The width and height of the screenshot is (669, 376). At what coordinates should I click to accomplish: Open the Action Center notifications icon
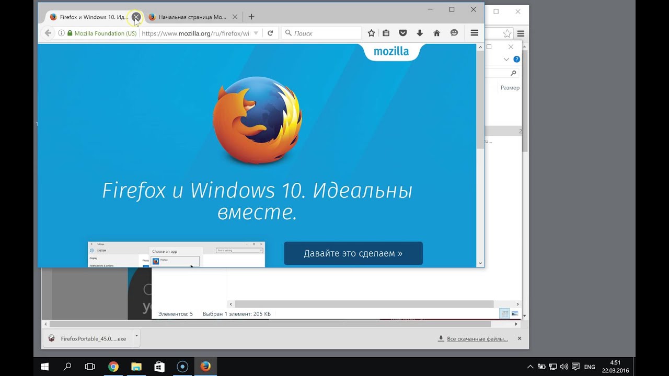pos(575,367)
